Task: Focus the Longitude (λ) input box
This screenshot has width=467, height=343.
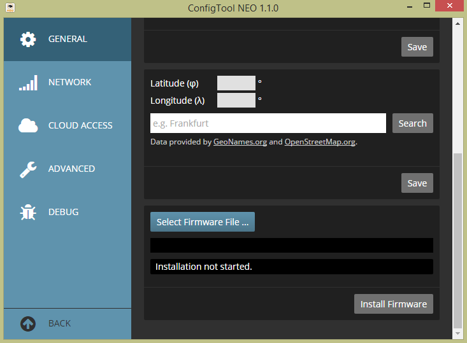Action: click(236, 101)
